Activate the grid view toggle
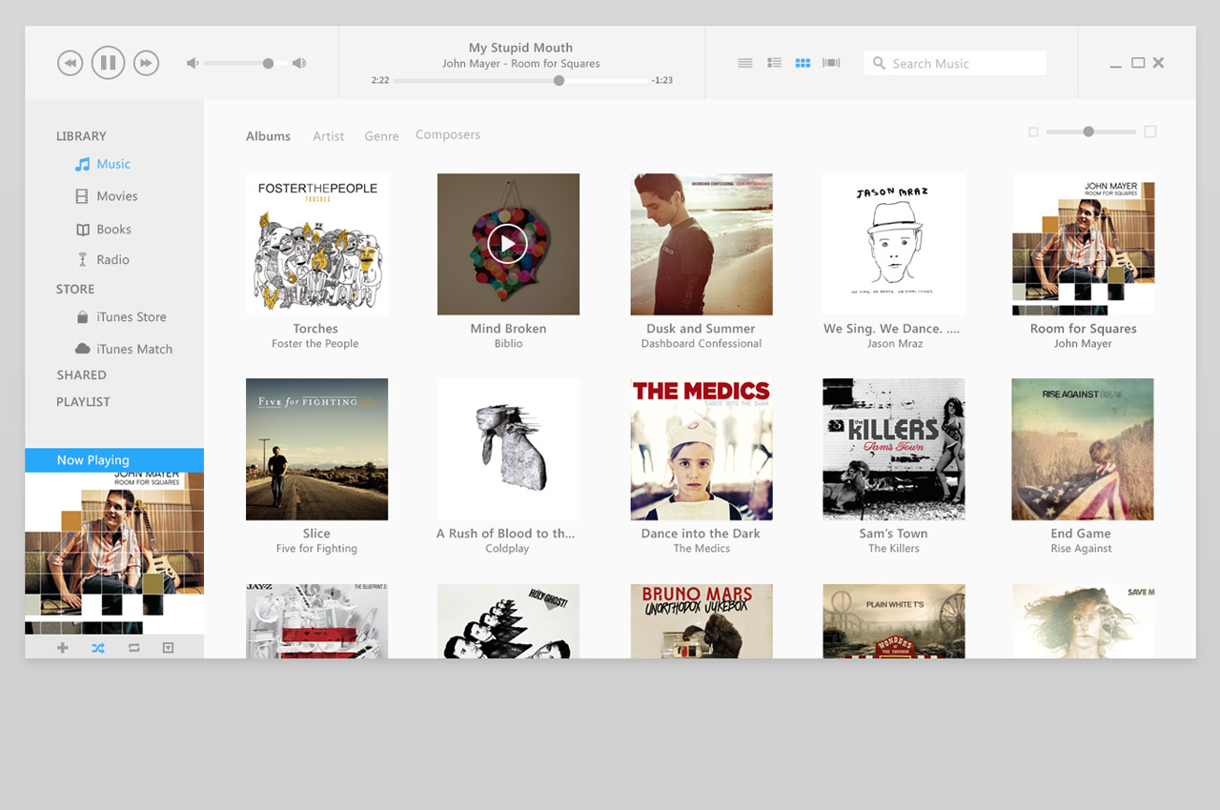Image resolution: width=1220 pixels, height=810 pixels. pos(803,63)
